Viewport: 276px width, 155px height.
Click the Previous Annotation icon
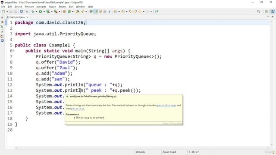(123, 12)
